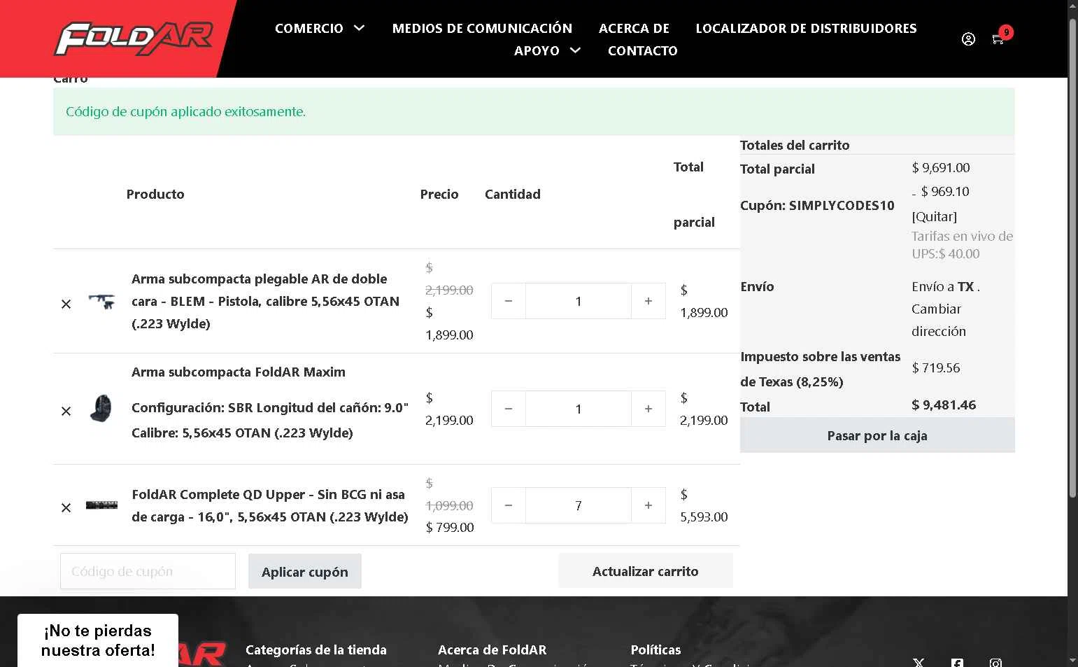This screenshot has height=667, width=1078.
Task: Click the Total parcial $ 9,691.00 value
Action: [941, 167]
